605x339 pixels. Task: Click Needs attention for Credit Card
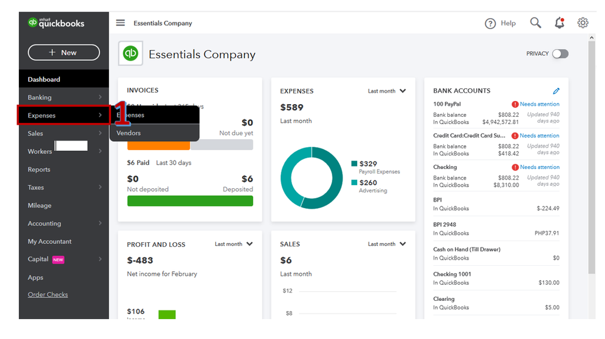(540, 136)
